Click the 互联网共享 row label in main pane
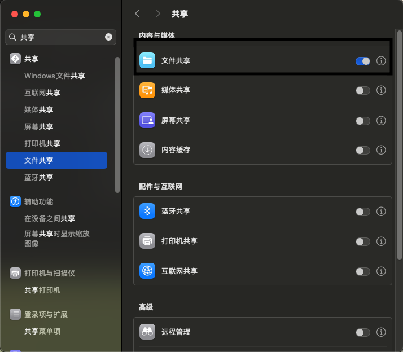 [x=179, y=271]
